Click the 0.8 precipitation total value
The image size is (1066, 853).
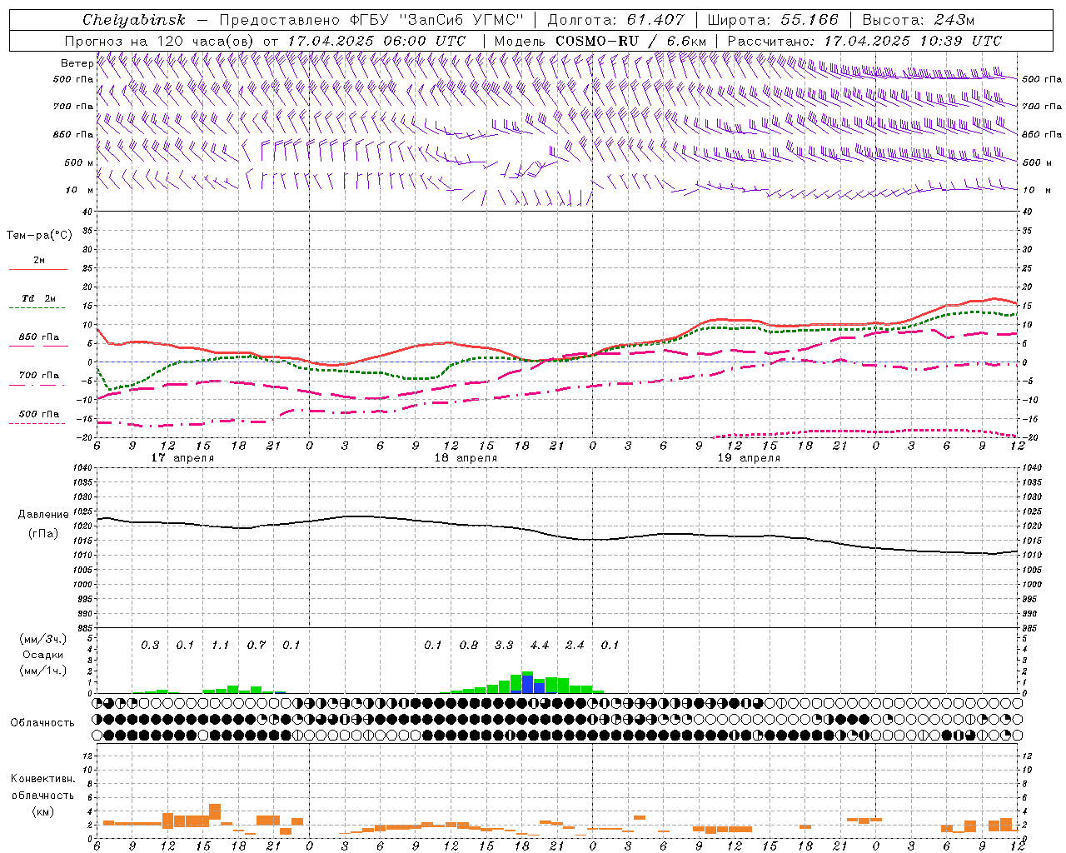[469, 645]
